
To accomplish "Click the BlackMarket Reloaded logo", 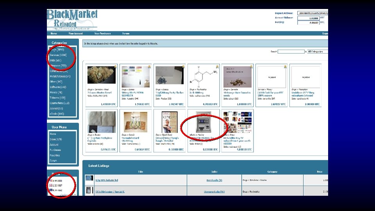I will 72,20.
